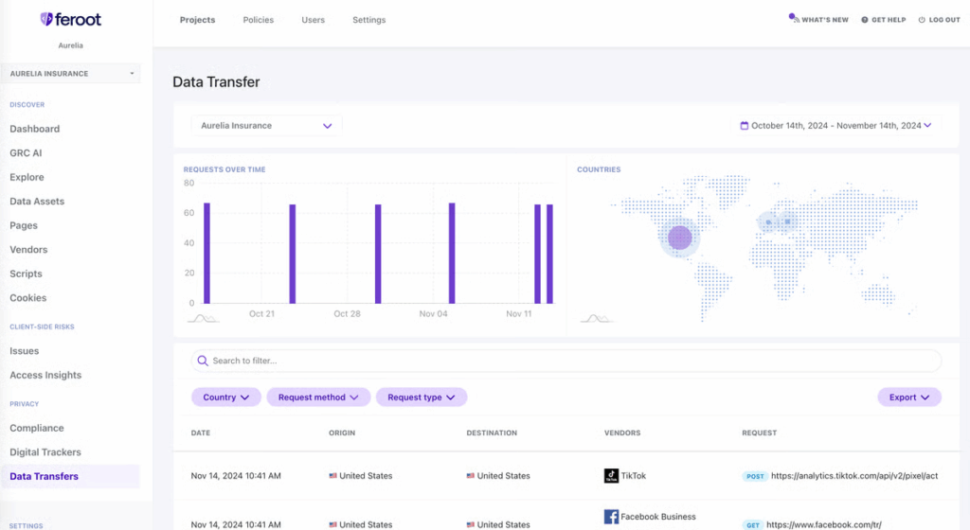Switch to the Users tab

tap(313, 20)
